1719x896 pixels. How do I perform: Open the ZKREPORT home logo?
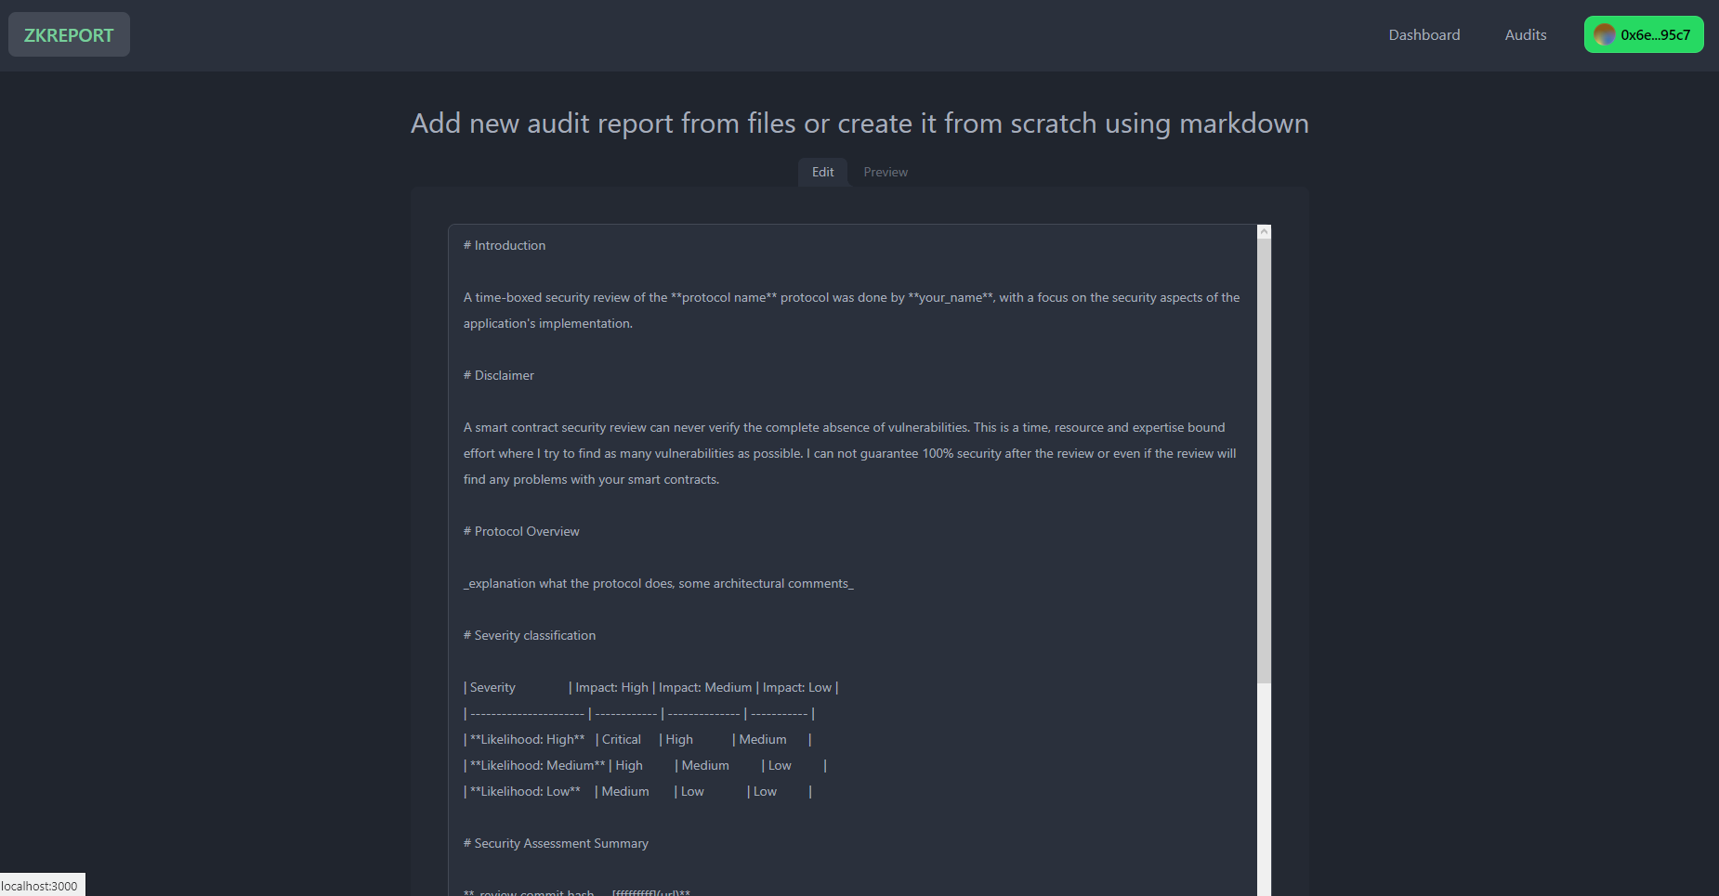[69, 34]
